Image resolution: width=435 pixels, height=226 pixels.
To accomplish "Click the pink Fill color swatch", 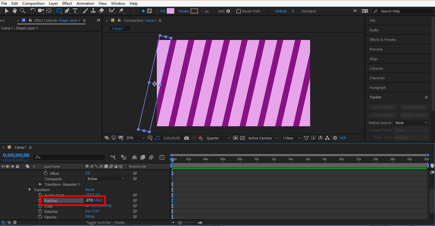I will tap(171, 11).
